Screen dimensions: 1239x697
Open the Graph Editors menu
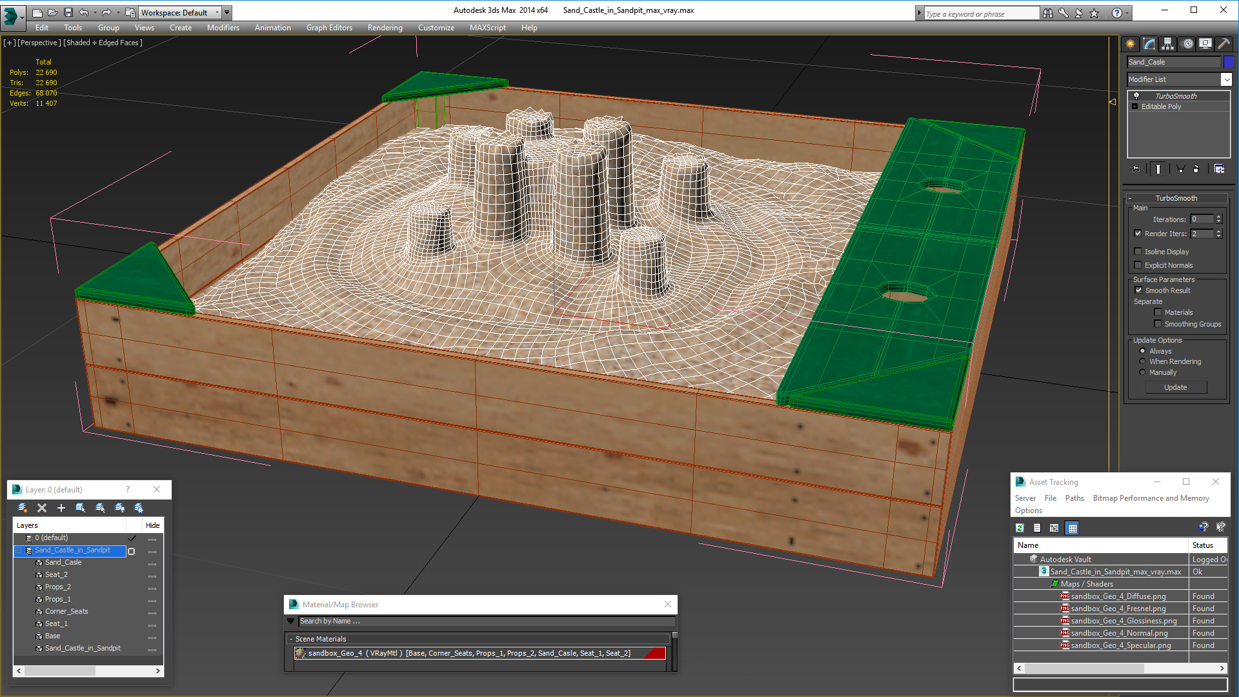coord(329,28)
